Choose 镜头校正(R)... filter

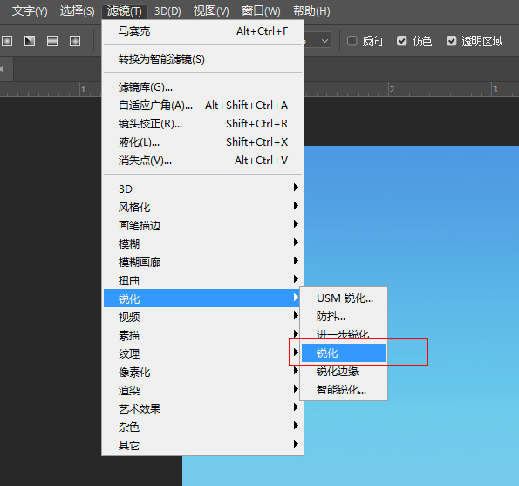point(203,124)
